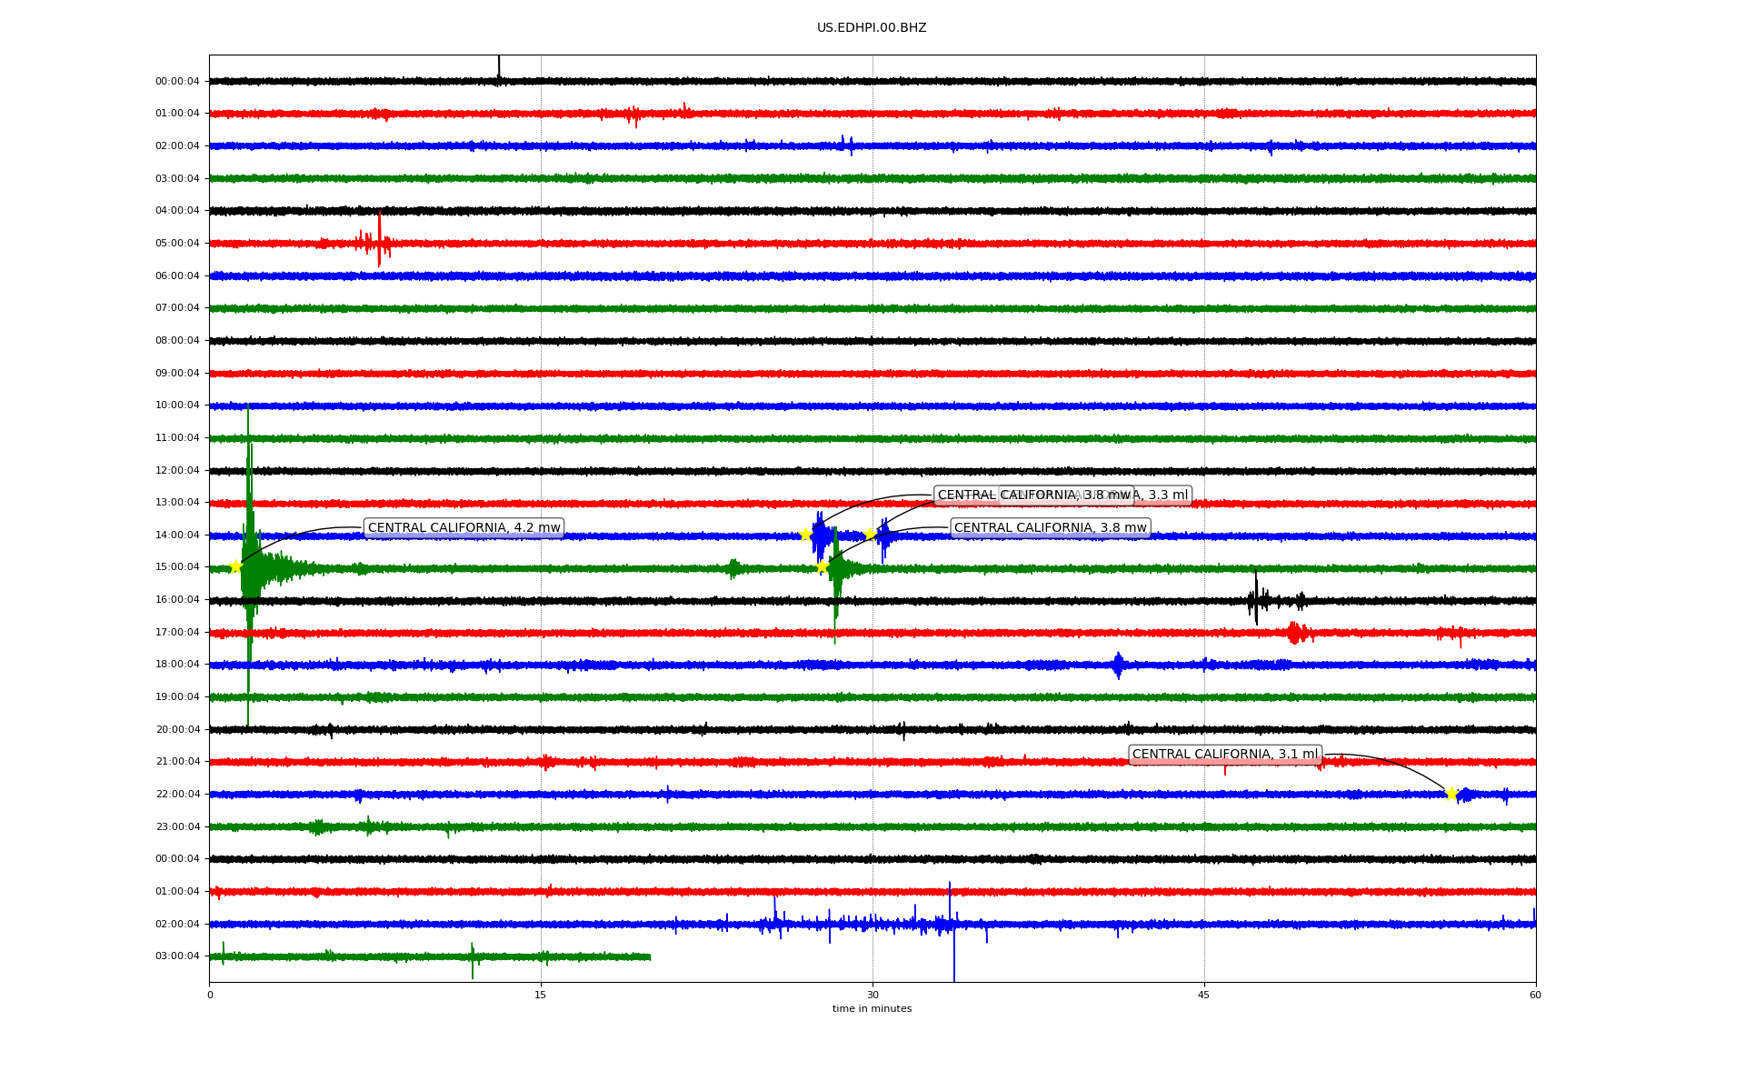Click the yellow star near minute 30 on the 14:00:04 trace
The height and width of the screenshot is (1091, 1745).
[x=870, y=534]
